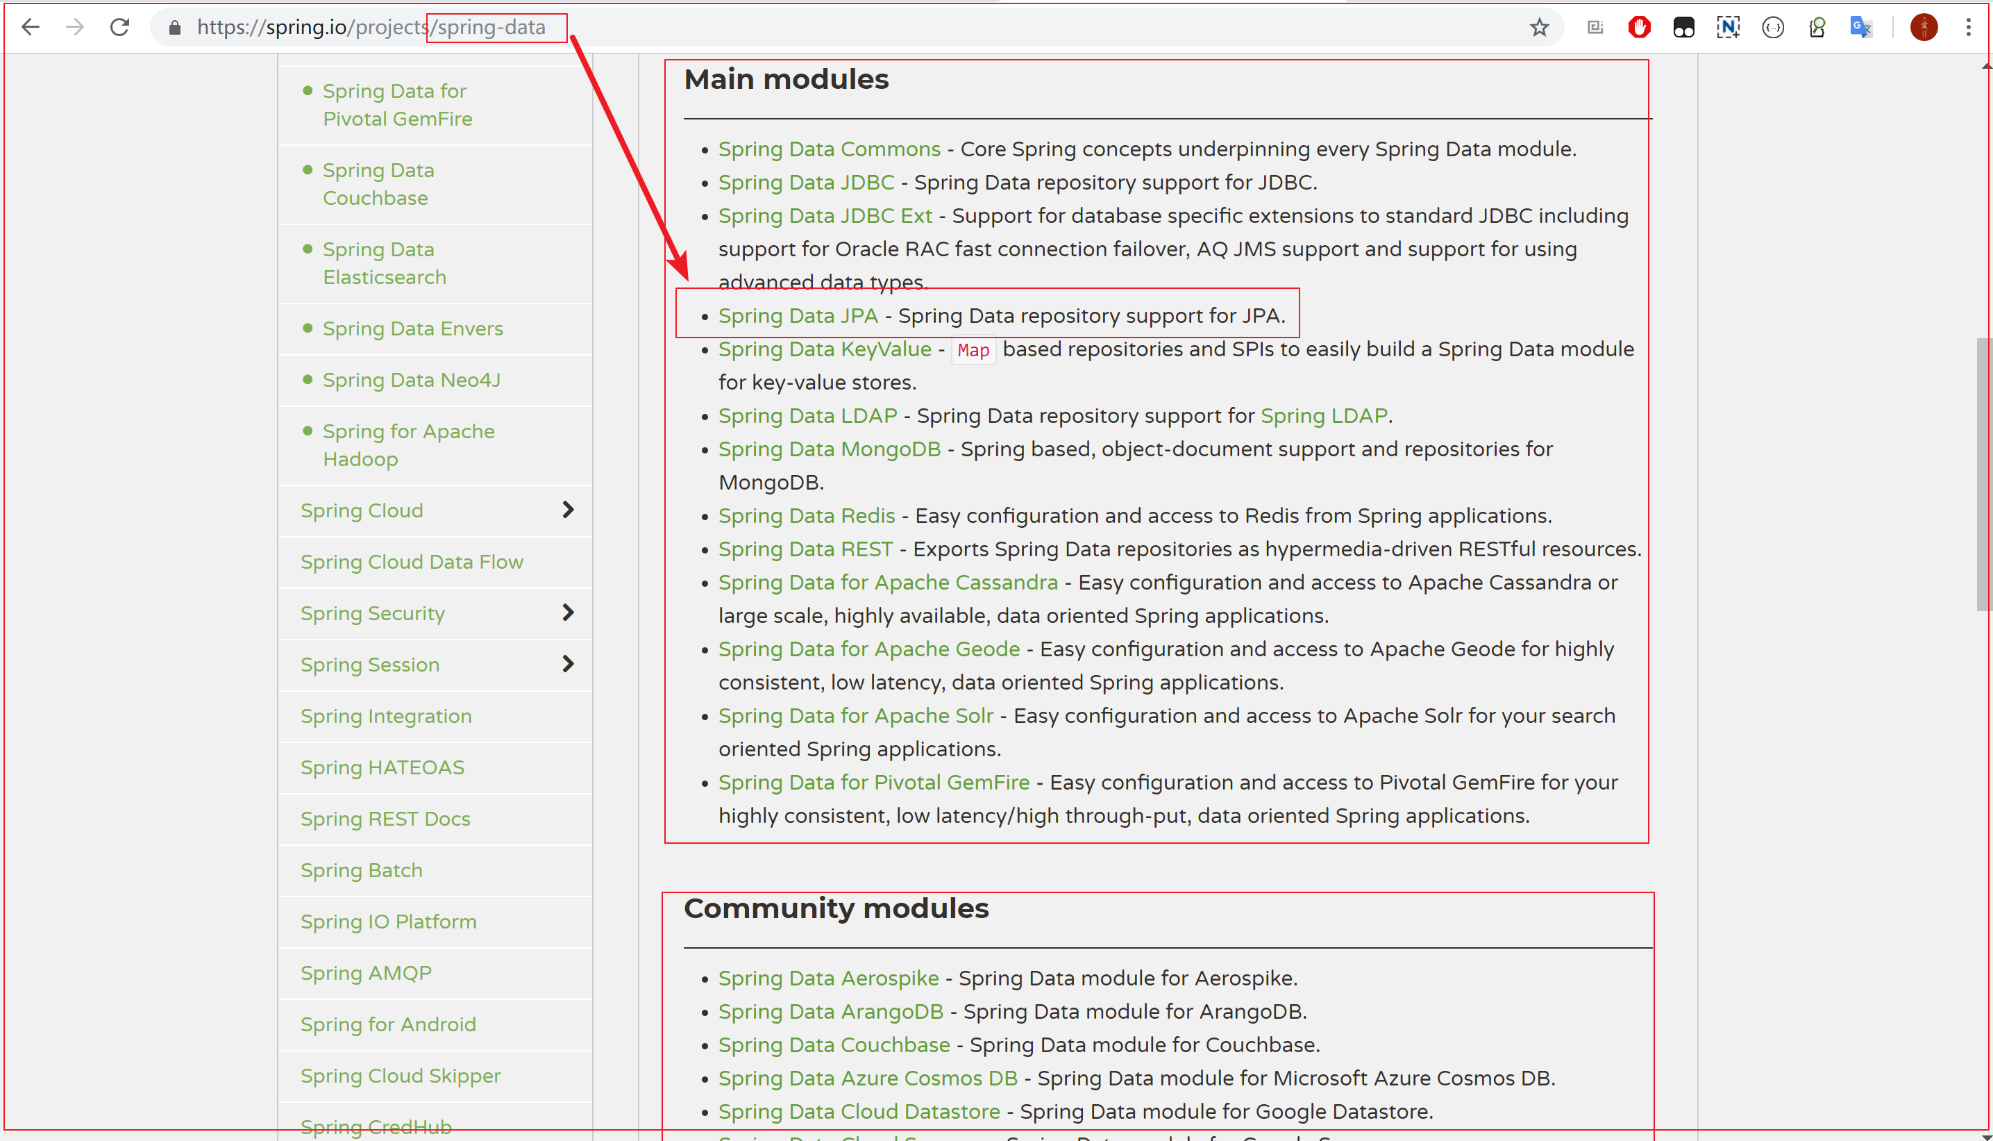The width and height of the screenshot is (1993, 1141).
Task: Expand the Spring Cloud sidebar section
Action: 569,510
